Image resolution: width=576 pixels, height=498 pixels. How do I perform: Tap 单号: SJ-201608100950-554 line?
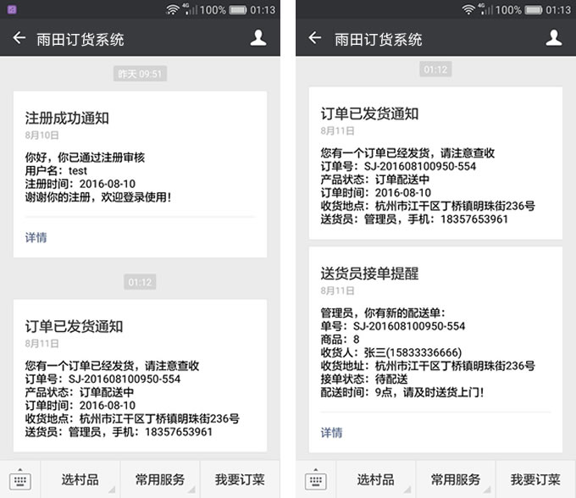click(x=393, y=326)
